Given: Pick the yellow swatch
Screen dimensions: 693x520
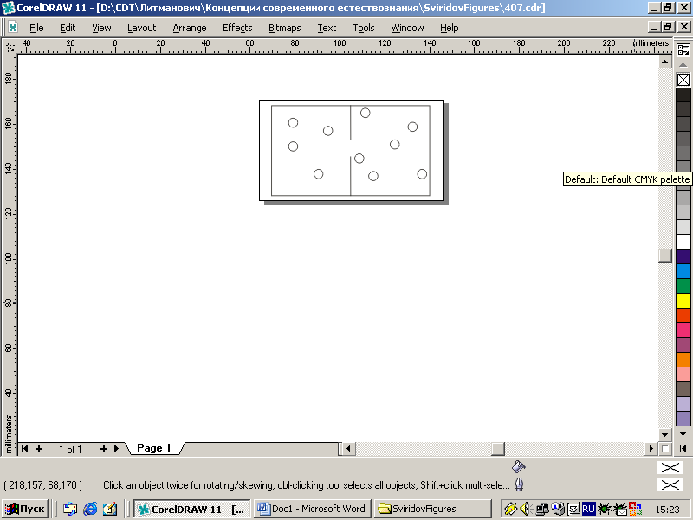Looking at the screenshot, I should [683, 300].
